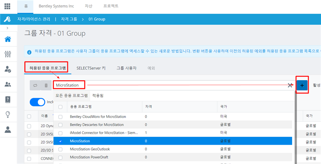Switch to the 허용된 응용 프로그램 tab

click(x=48, y=68)
